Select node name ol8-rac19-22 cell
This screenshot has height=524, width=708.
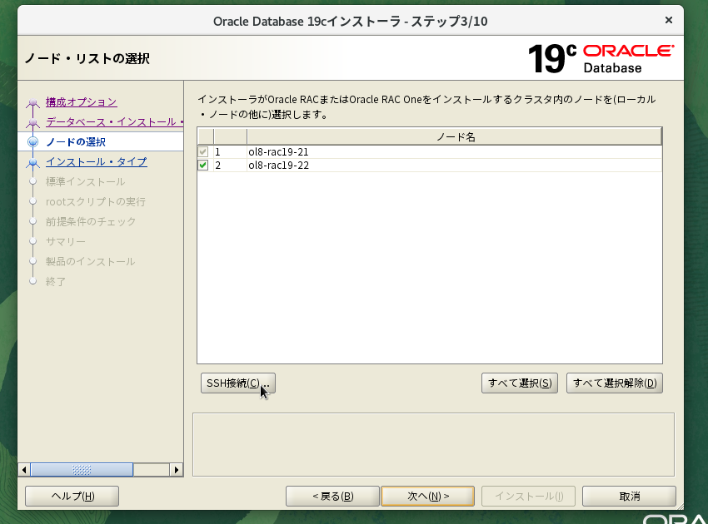tap(454, 165)
